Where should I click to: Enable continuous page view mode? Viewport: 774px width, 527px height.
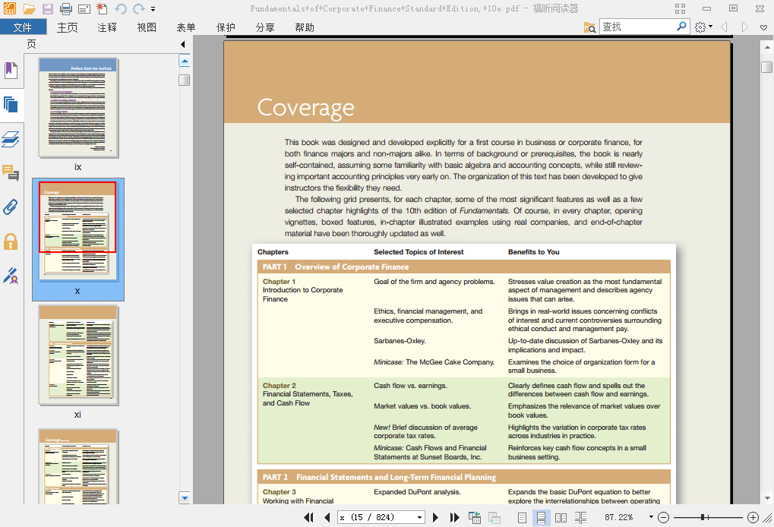pos(541,517)
